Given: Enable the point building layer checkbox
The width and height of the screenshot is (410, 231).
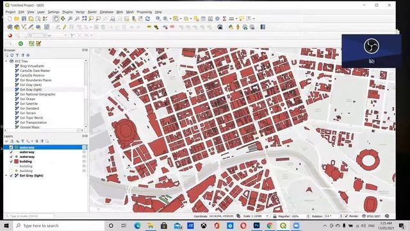Looking at the screenshot, I should click(11, 171).
